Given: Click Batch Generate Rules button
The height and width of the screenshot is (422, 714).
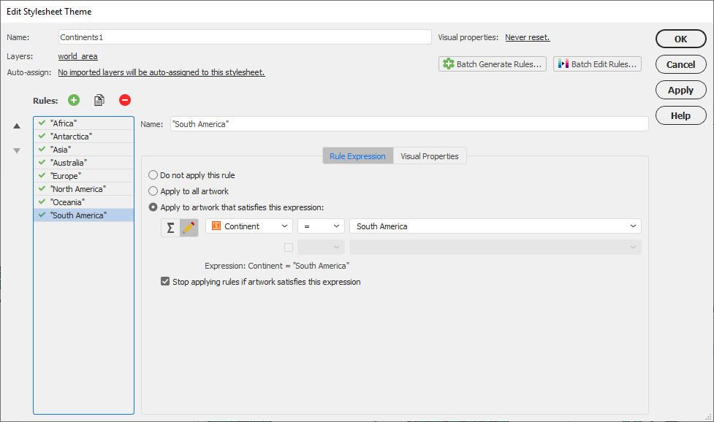Looking at the screenshot, I should tap(493, 64).
